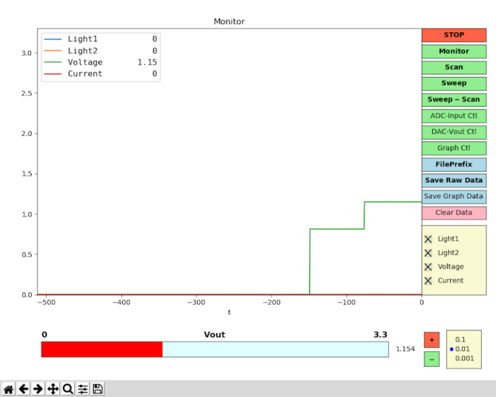Open the ADC-Input Ctl panel
Screen dimensions: 496x397
point(453,116)
